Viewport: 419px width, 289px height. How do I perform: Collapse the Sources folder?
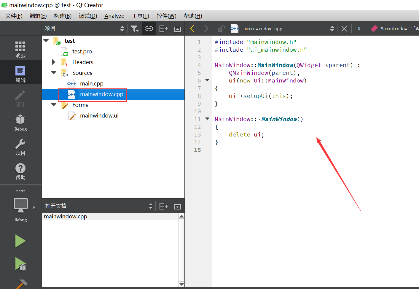[x=54, y=73]
